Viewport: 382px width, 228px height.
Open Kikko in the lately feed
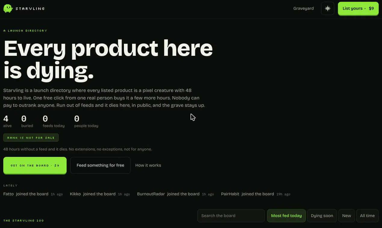click(75, 194)
